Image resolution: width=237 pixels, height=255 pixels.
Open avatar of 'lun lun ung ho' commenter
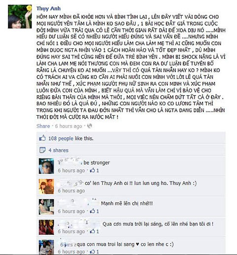(x=46, y=187)
